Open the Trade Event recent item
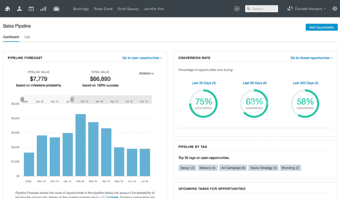Screen dimensions: 340x198 point(103,9)
